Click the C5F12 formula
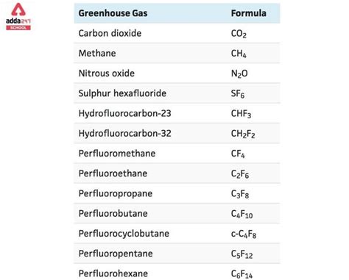Image resolution: width=349 pixels, height=280 pixels. [x=242, y=254]
